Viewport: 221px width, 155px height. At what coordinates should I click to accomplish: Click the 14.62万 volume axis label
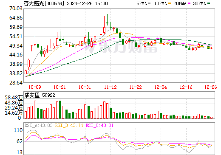pos(14,113)
